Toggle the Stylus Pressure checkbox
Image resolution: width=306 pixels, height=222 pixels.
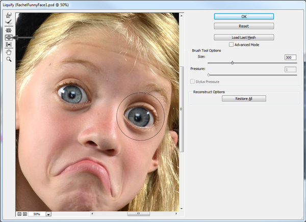point(192,81)
